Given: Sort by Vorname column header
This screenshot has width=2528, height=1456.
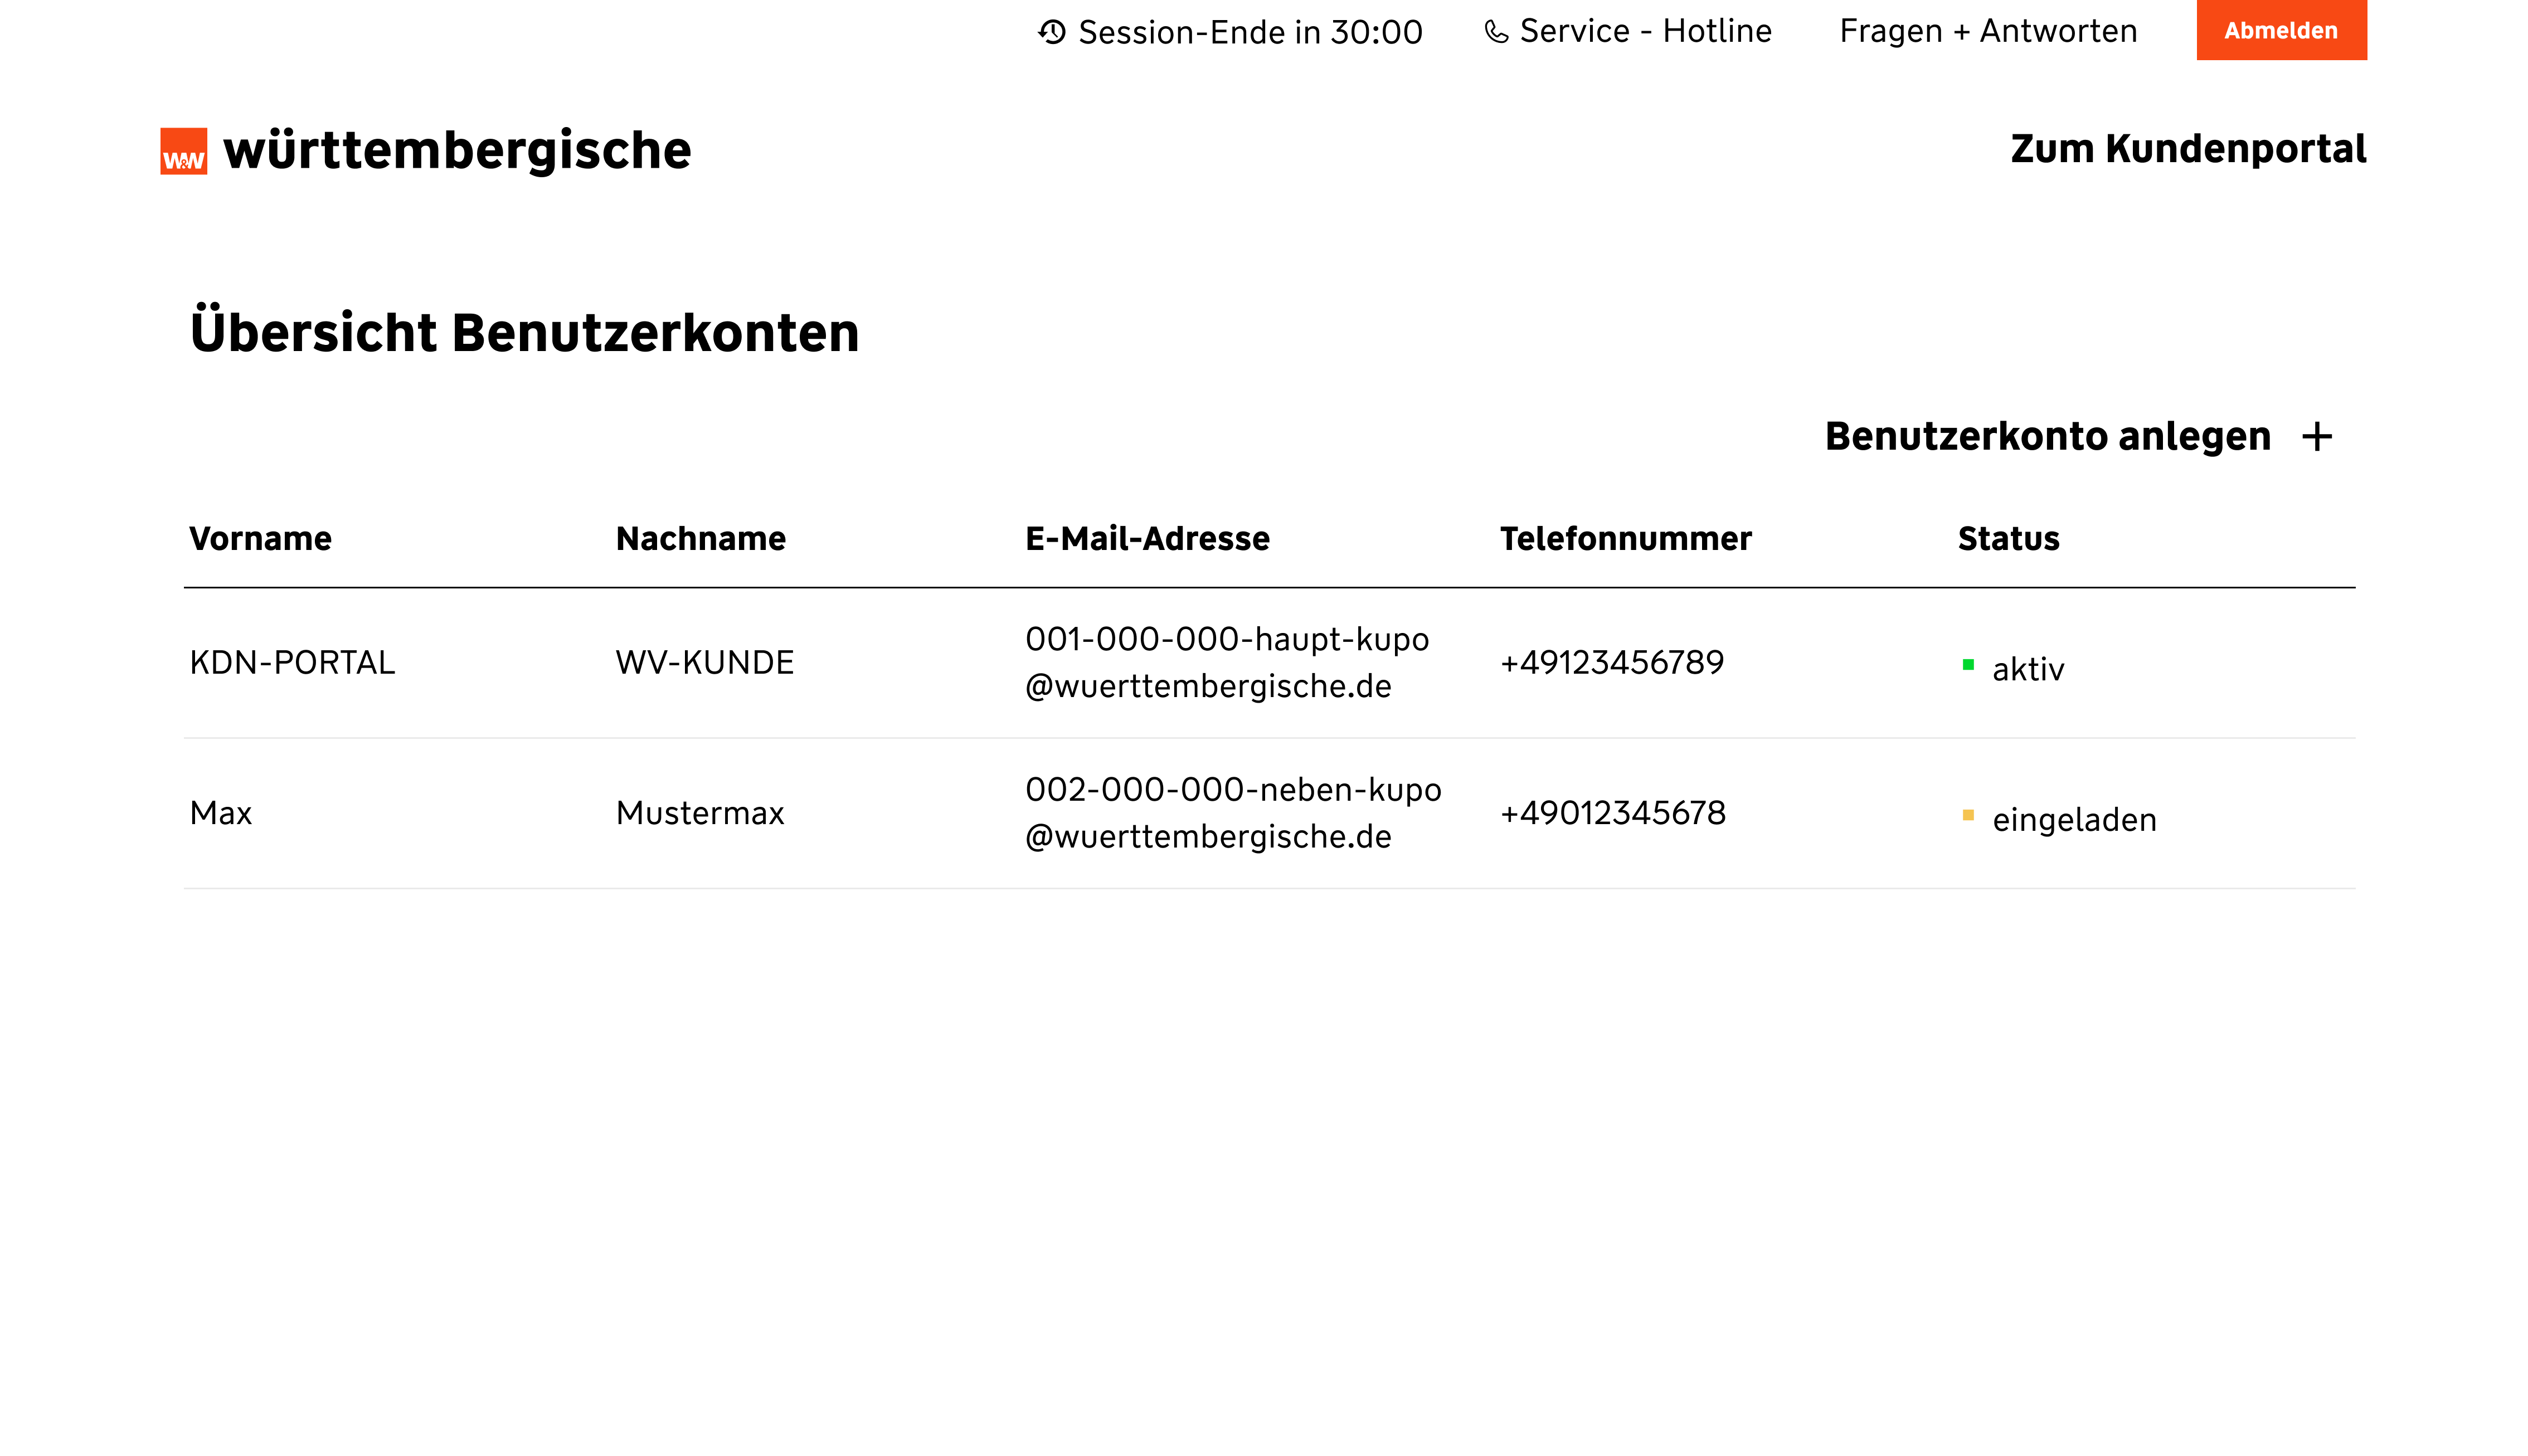Looking at the screenshot, I should 260,539.
